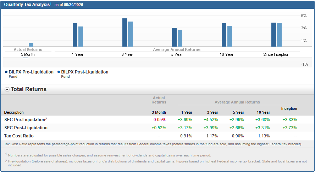The height and width of the screenshot is (172, 315).
Task: Click the 3 Month negative pre-liquidation bar
Action: click(x=25, y=58)
